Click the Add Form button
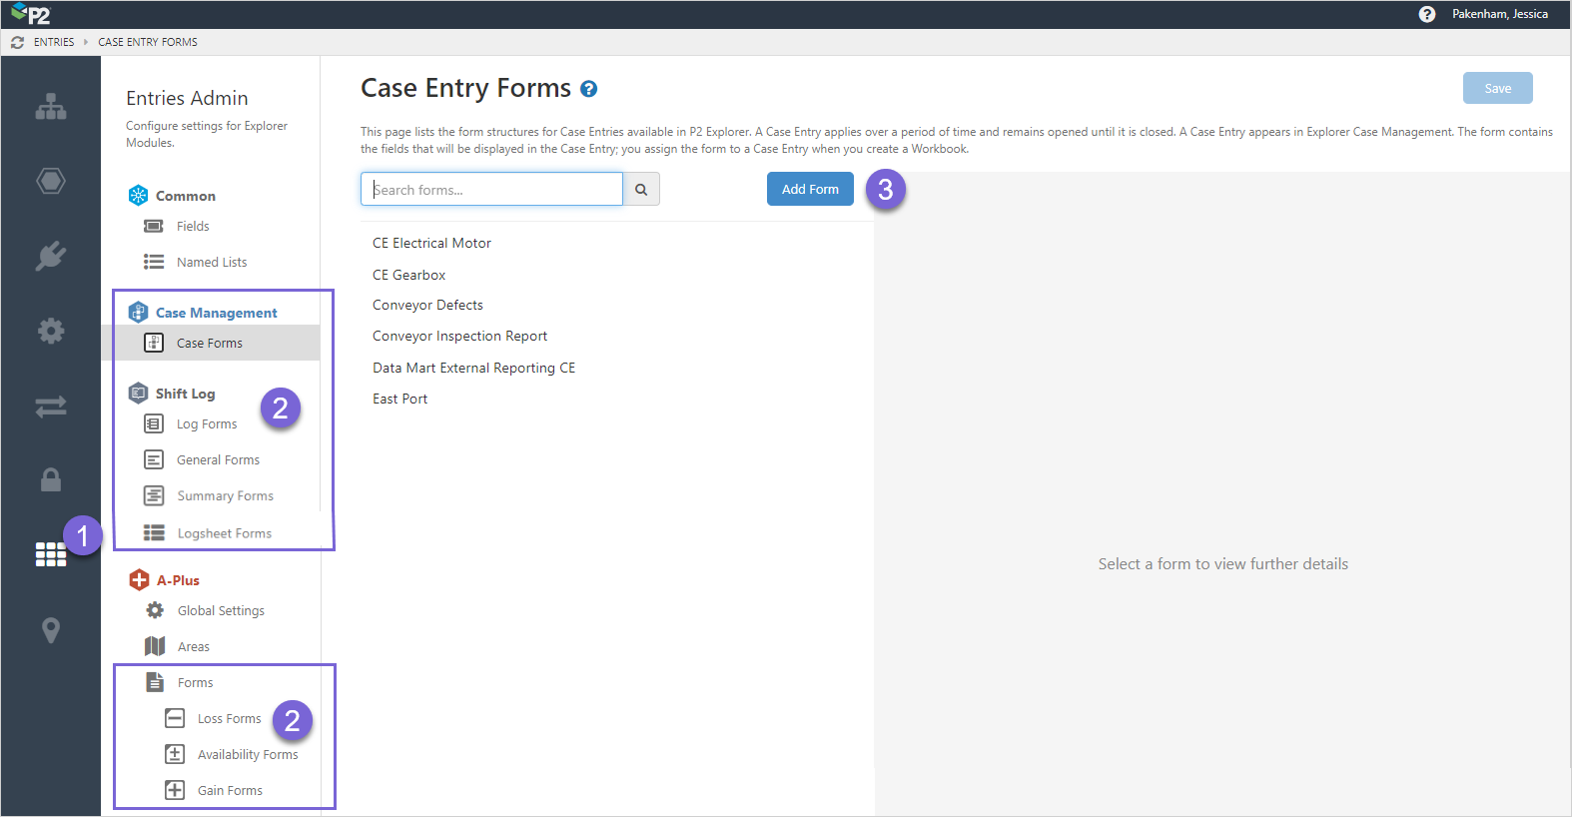Screen dimensions: 1572x817 point(810,189)
